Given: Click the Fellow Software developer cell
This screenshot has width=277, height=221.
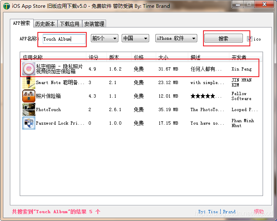Looking at the screenshot, I should click(242, 96).
